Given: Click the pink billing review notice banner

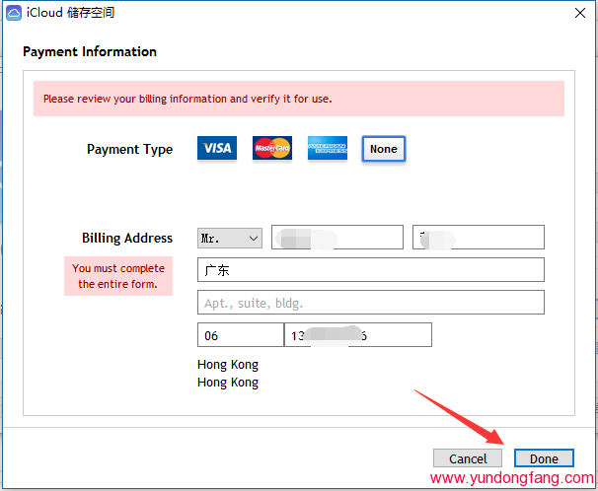Looking at the screenshot, I should tap(299, 99).
